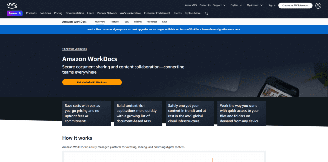
Task: Click the document-based APIs card
Action: (x=138, y=113)
